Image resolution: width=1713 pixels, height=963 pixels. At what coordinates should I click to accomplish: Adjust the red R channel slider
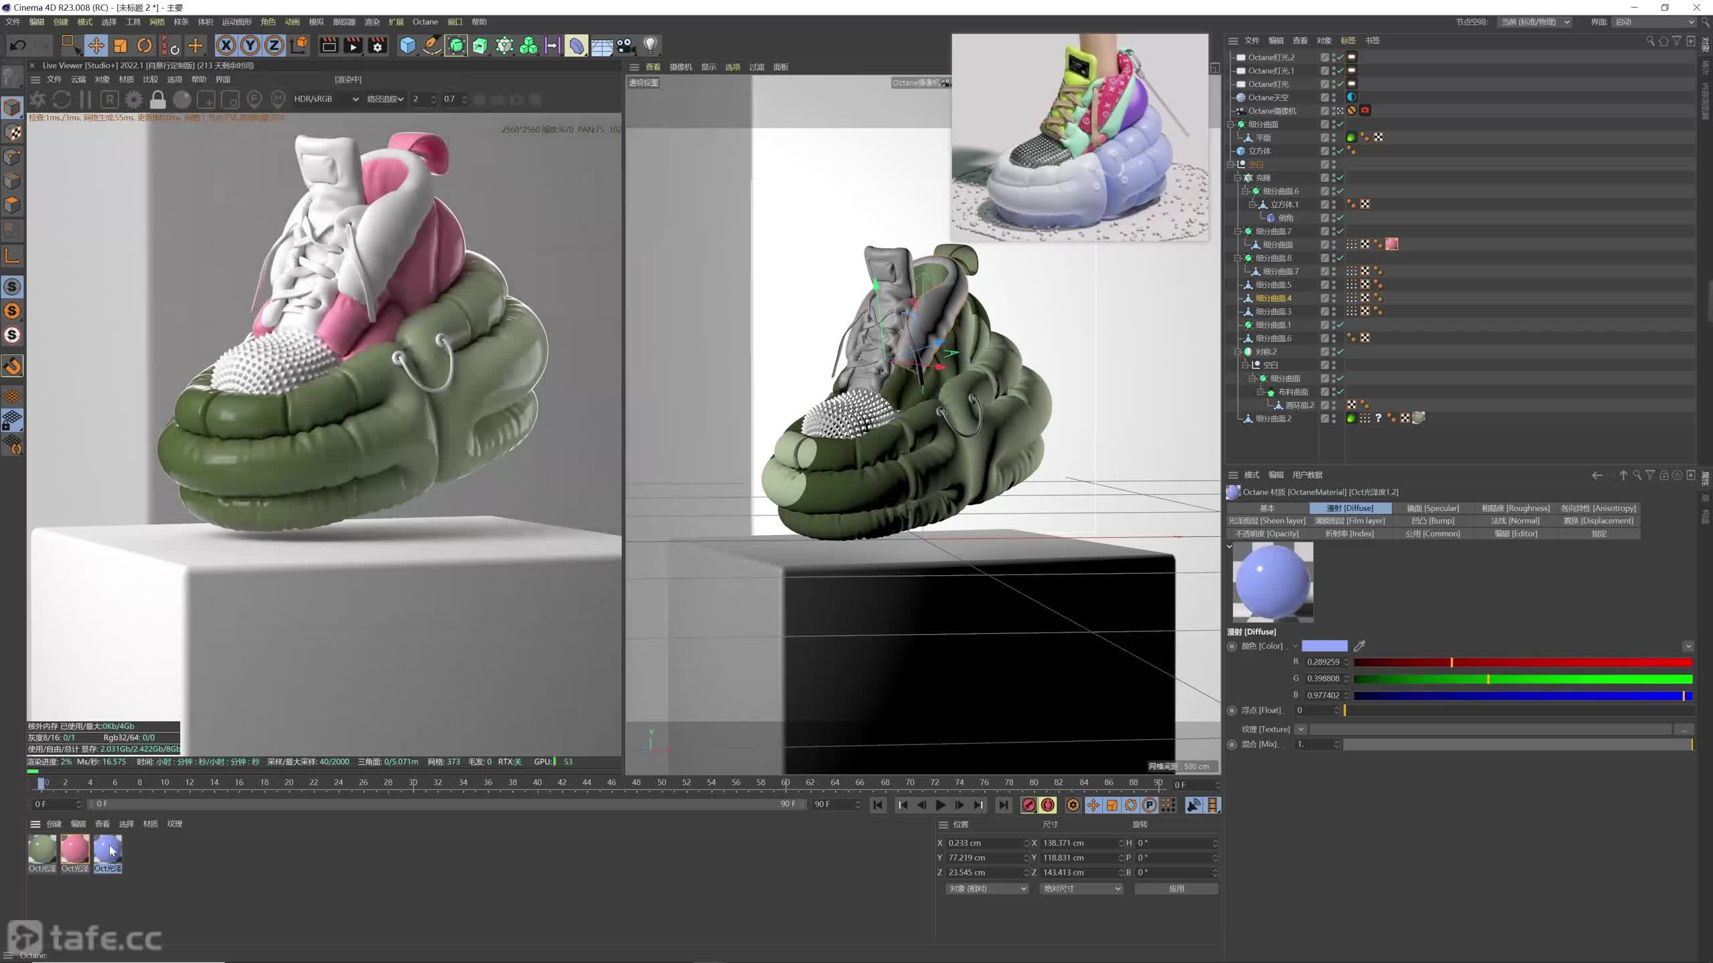[1523, 663]
